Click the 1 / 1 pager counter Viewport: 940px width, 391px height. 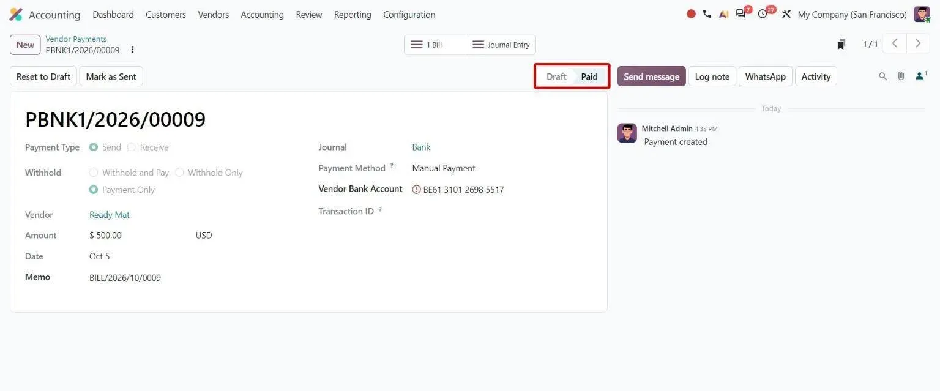pyautogui.click(x=870, y=44)
